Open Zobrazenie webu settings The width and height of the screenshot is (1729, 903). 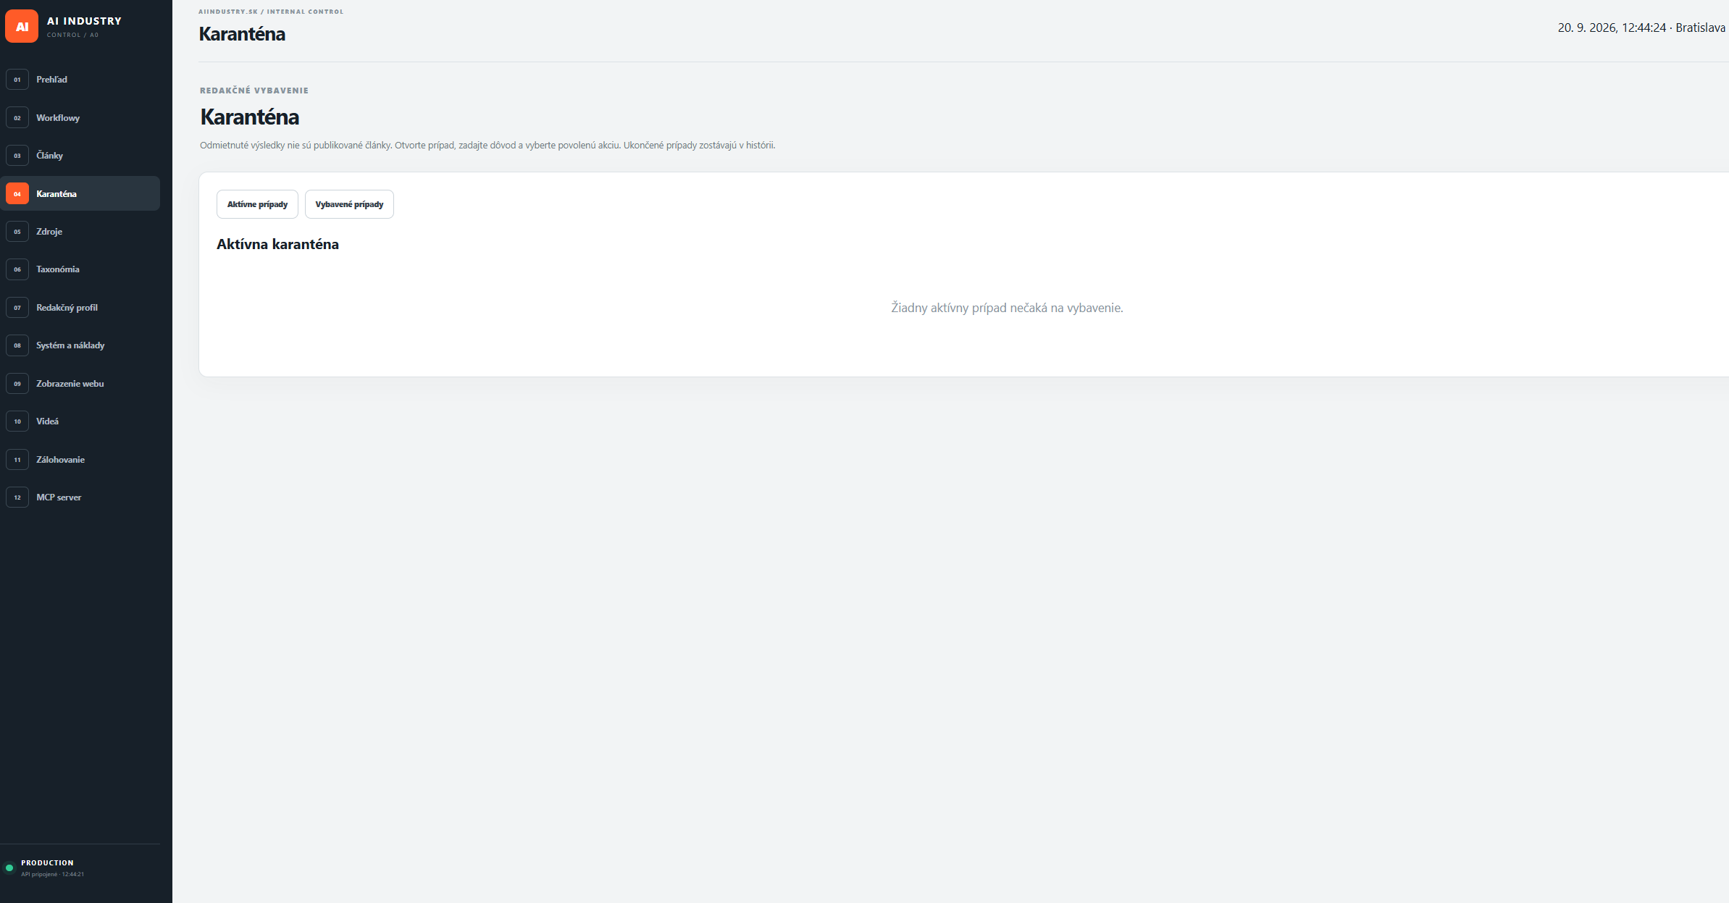(80, 384)
